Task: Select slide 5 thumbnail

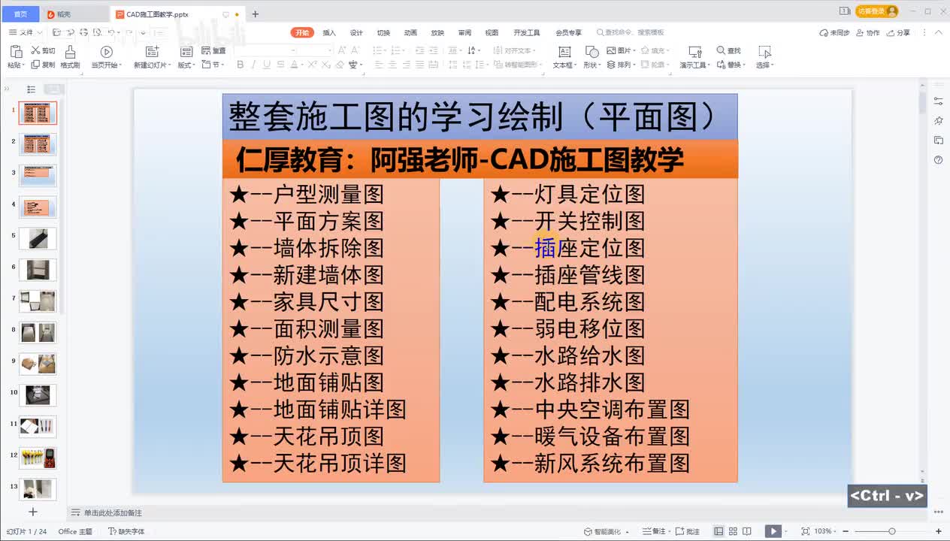Action: point(38,239)
